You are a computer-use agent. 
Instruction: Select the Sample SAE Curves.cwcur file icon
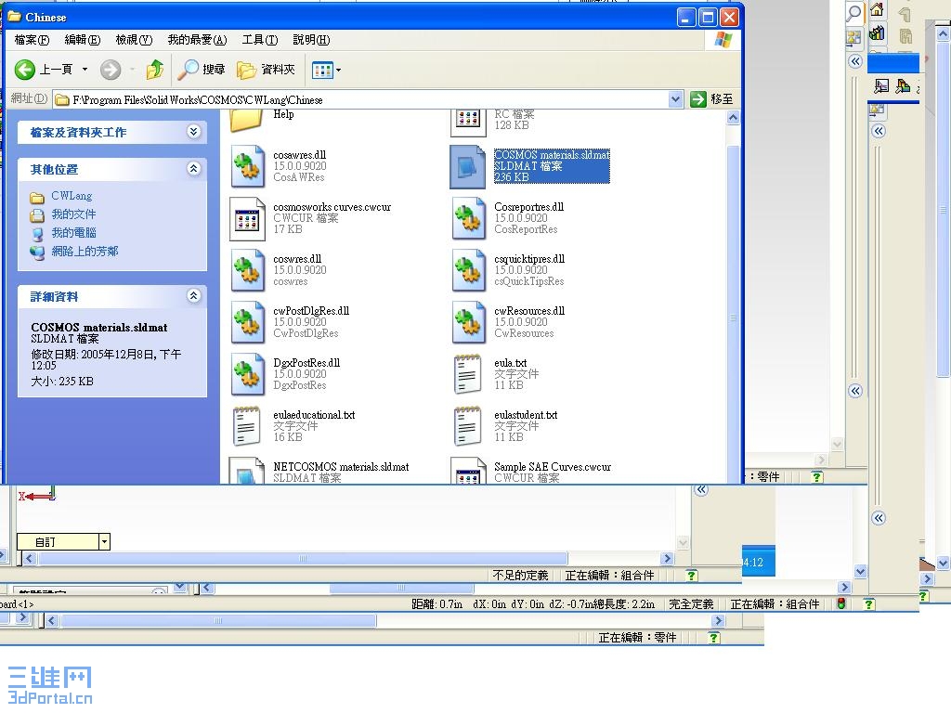(x=469, y=471)
